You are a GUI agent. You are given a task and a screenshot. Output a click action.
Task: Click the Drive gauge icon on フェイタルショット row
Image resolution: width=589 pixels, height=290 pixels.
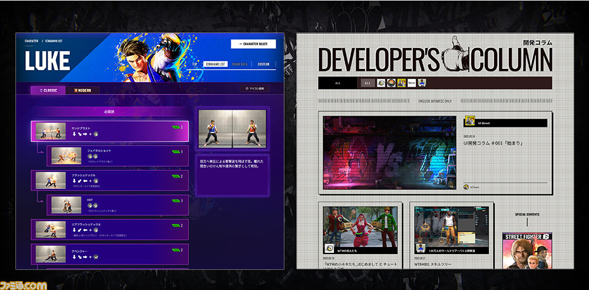coord(176,152)
